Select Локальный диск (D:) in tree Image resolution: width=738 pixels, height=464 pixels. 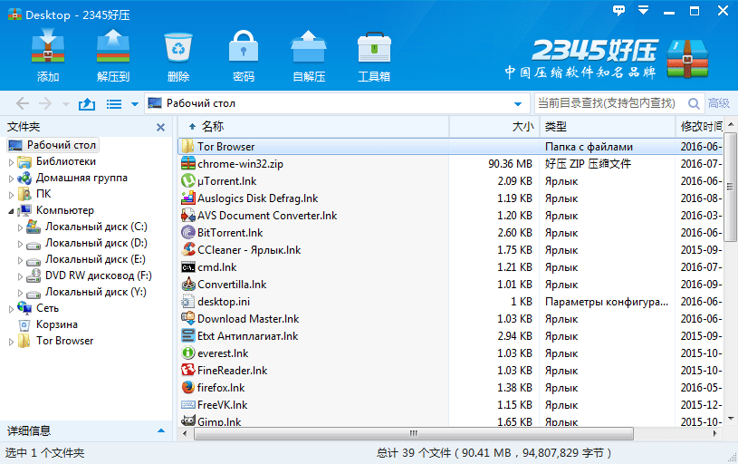coord(96,243)
